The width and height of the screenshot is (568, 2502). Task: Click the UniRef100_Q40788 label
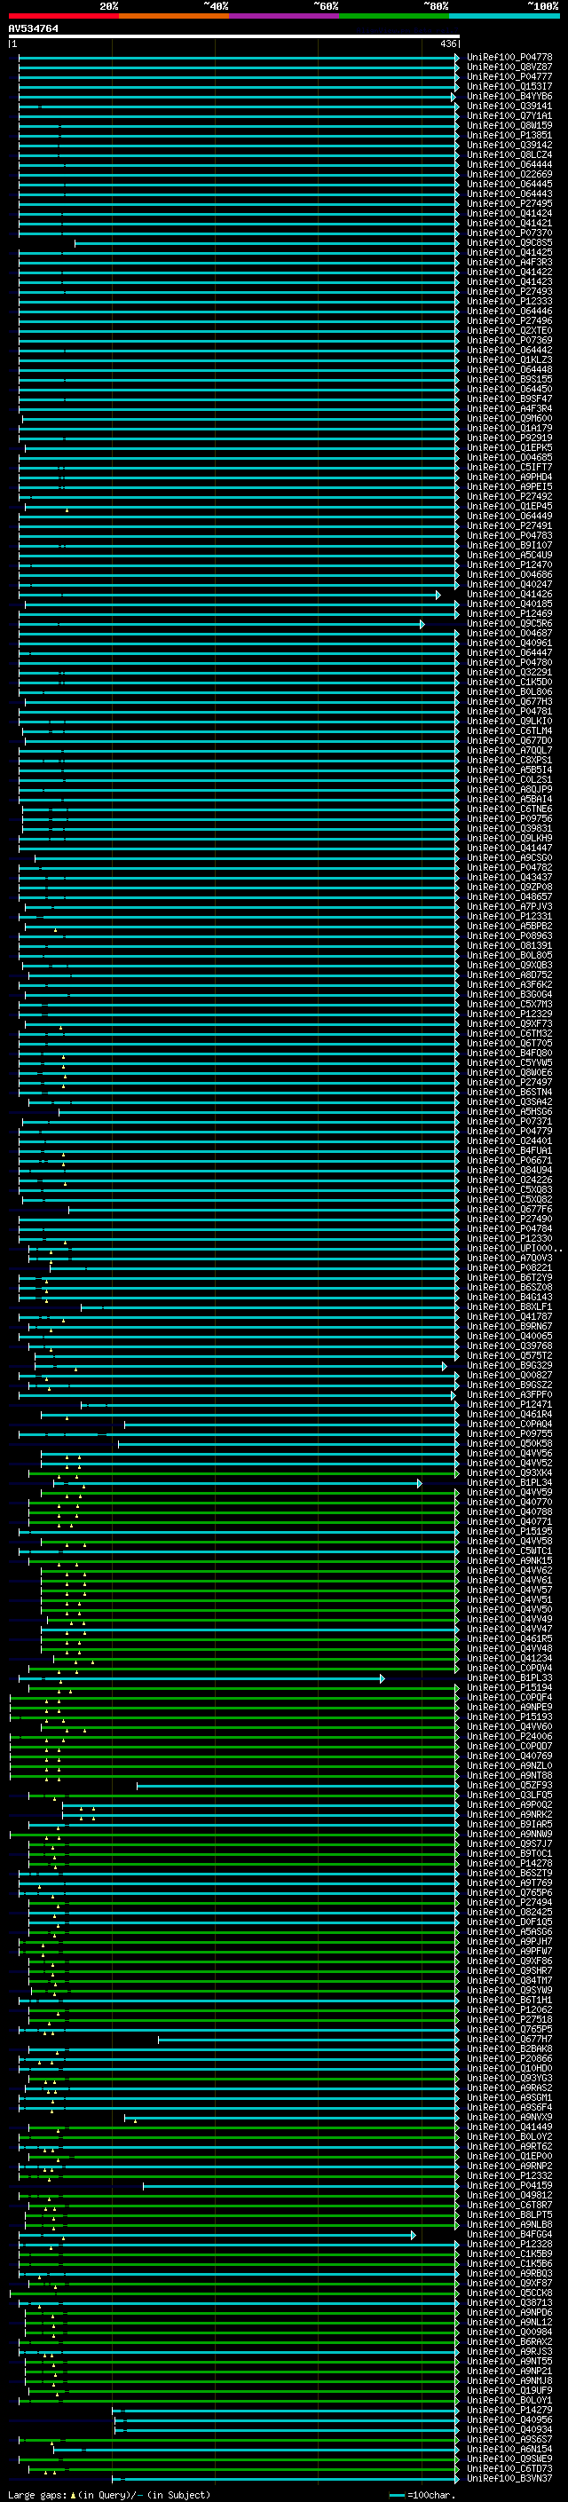(x=509, y=1511)
